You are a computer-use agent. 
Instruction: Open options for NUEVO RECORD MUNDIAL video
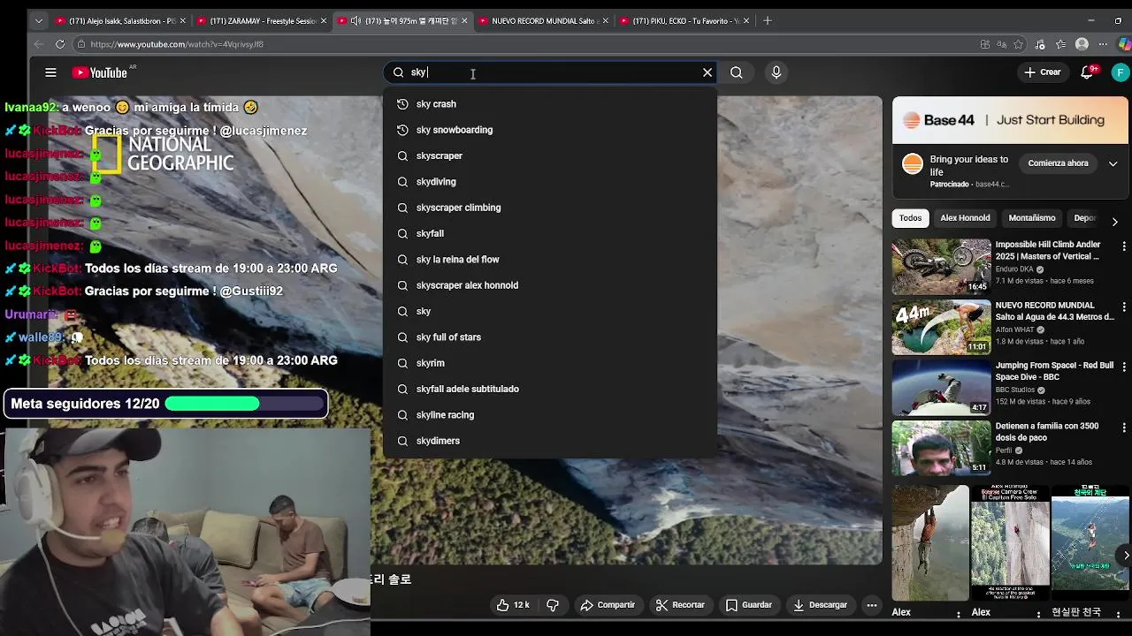[1124, 307]
